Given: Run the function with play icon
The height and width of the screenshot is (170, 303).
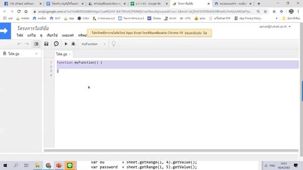Looking at the screenshot, I should 66,44.
